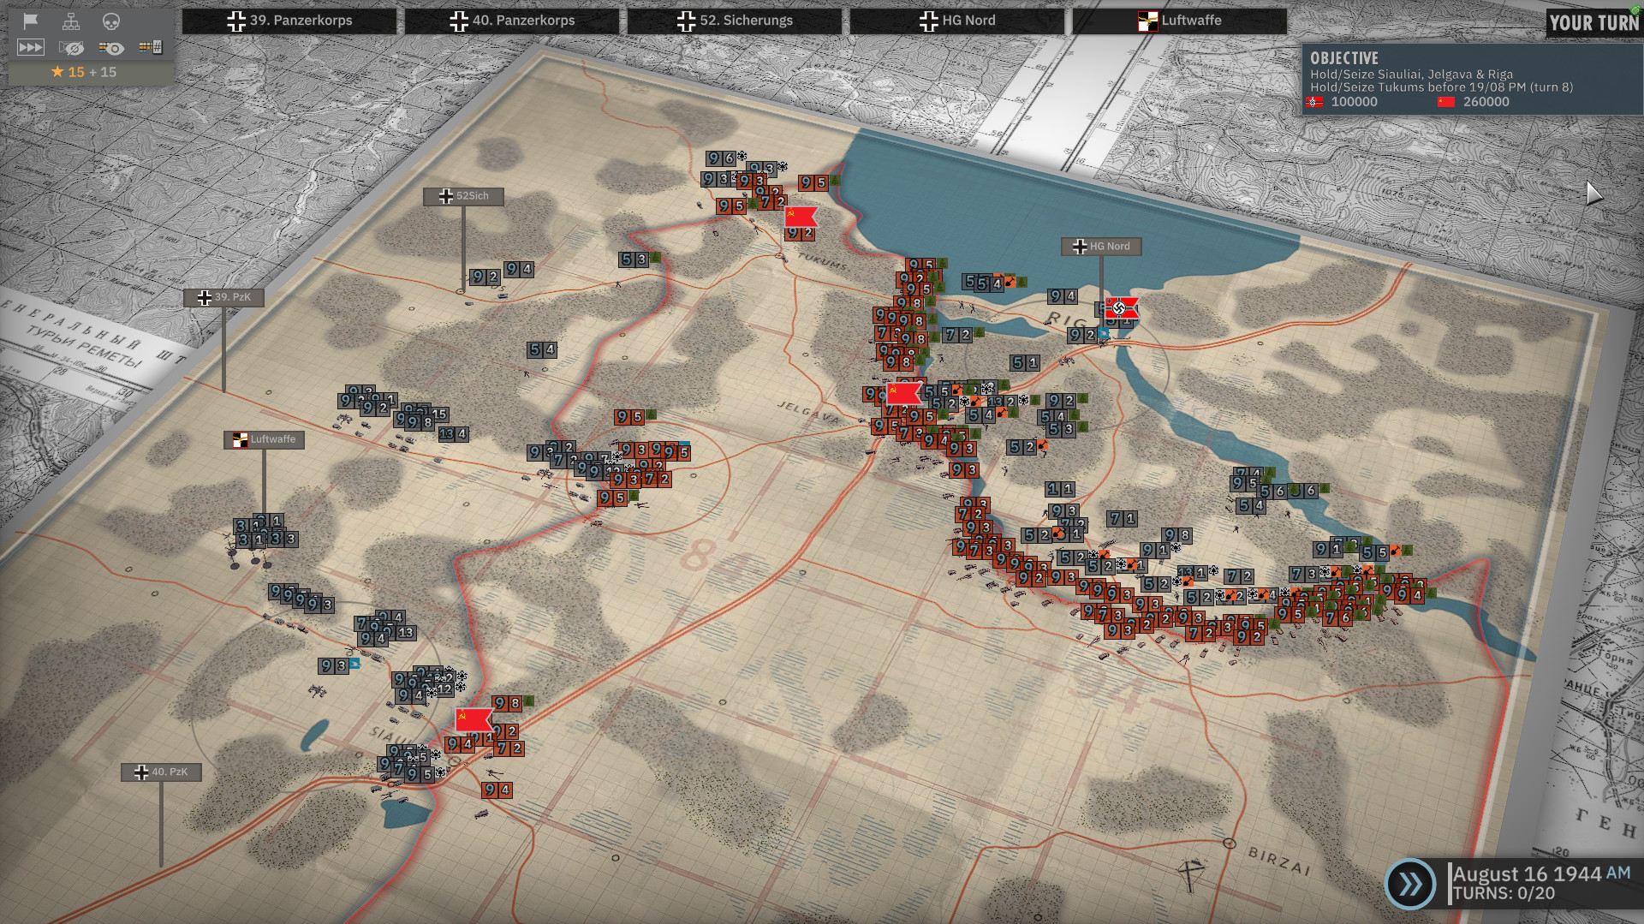
Task: Toggle the crossed-out eye fog overlay
Action: pyautogui.click(x=73, y=48)
